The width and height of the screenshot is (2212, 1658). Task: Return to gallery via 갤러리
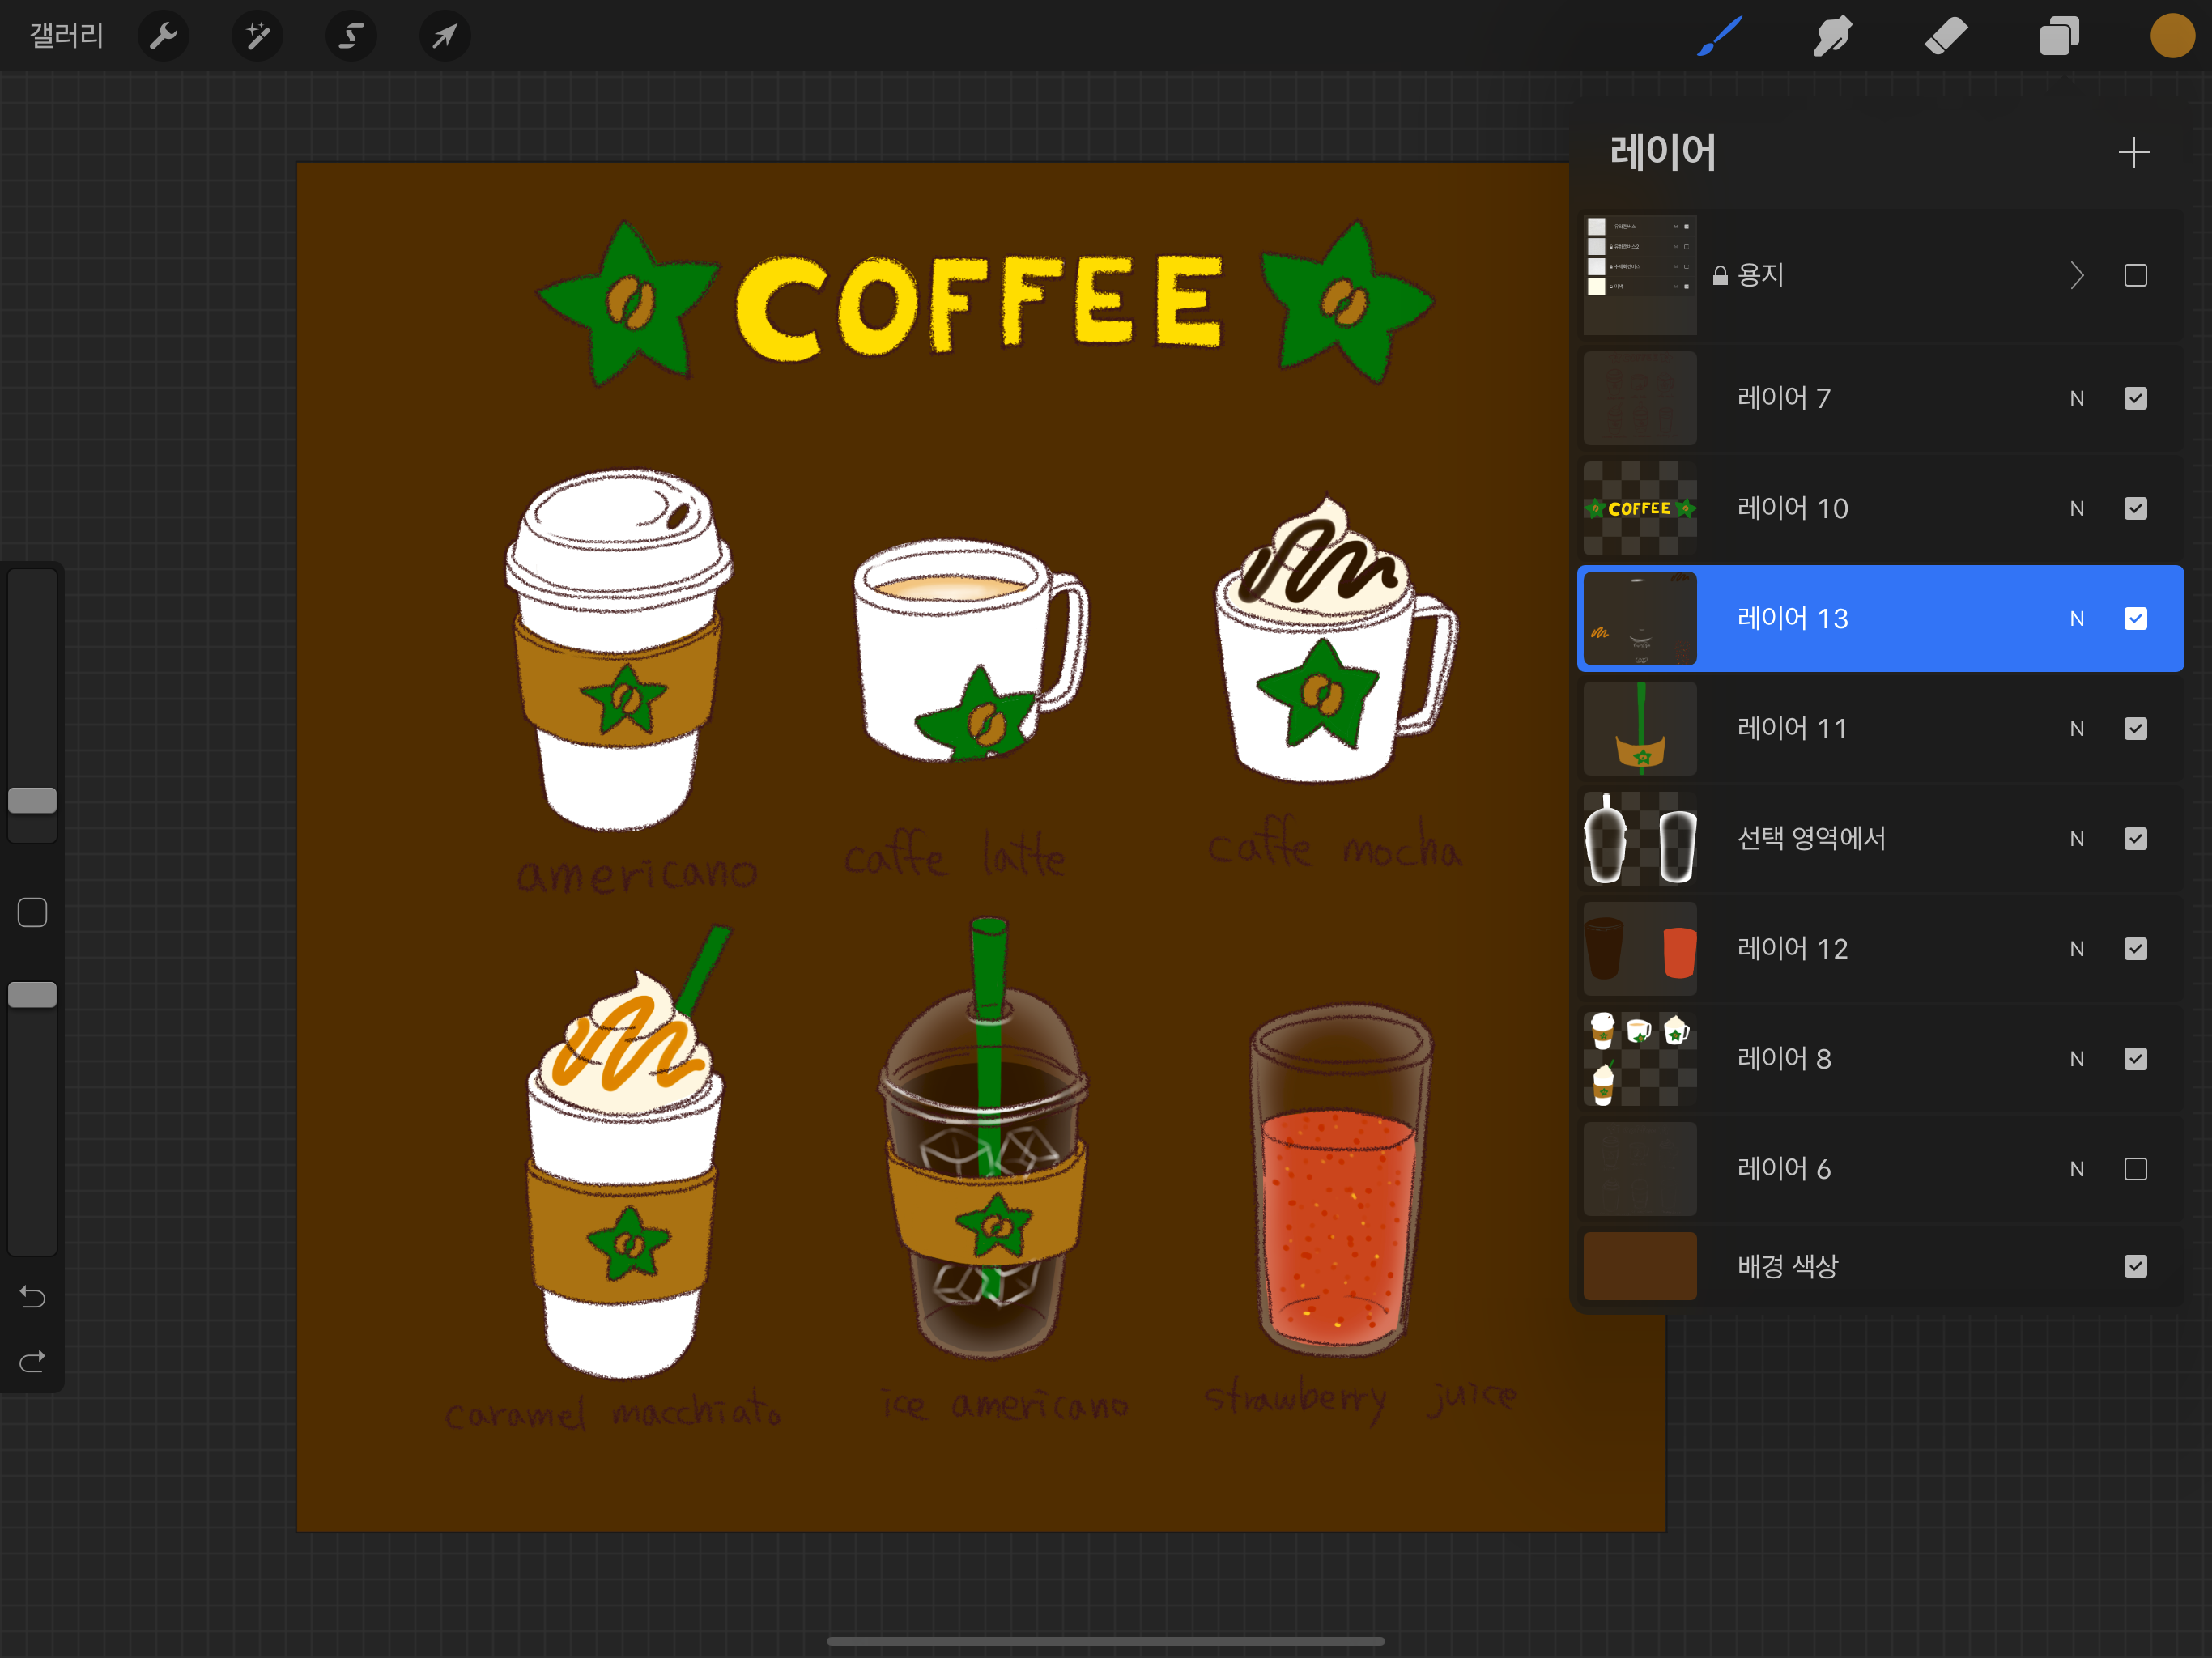(66, 36)
